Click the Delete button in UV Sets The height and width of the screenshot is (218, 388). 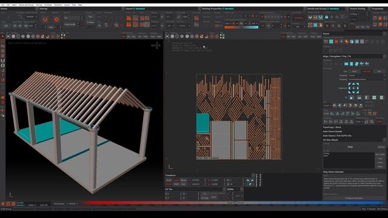click(380, 167)
